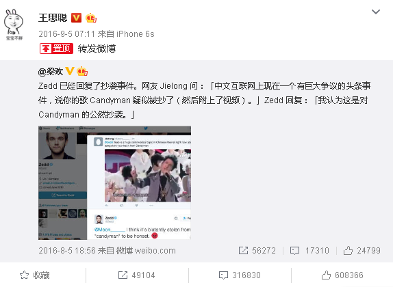Click the crown icon next to 梁欢

(82, 71)
